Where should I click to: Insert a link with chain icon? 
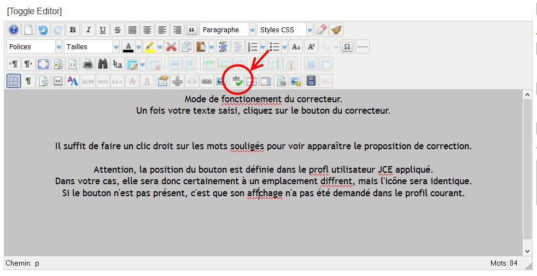coord(207,81)
